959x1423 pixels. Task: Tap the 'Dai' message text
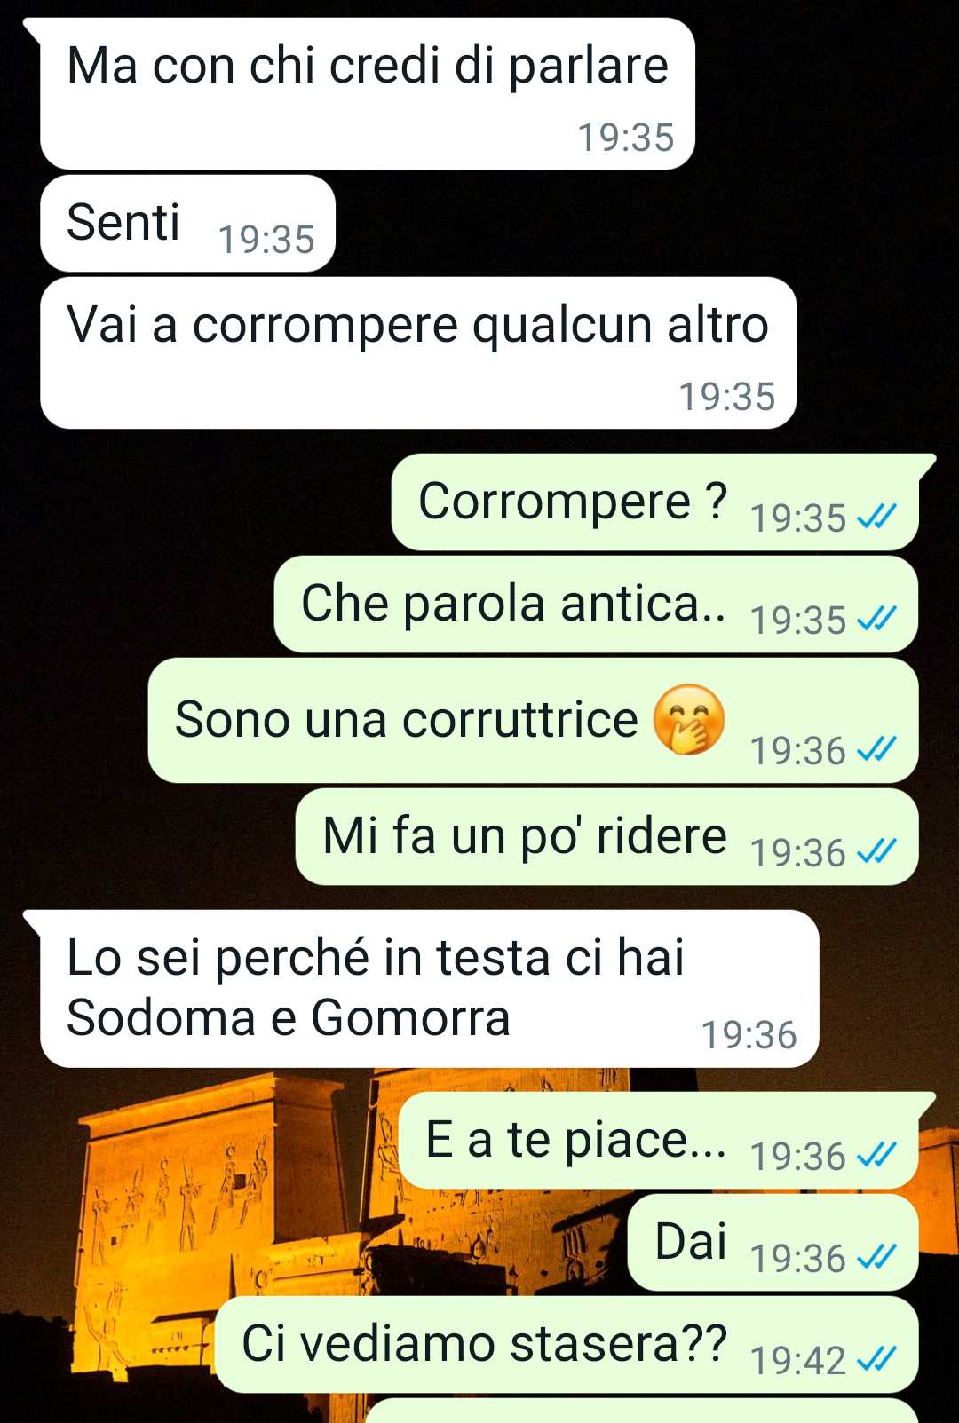tap(691, 1241)
